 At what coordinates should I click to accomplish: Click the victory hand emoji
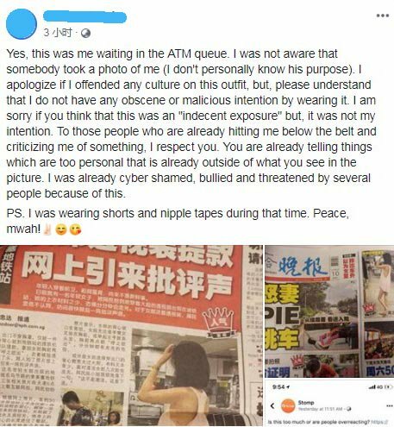click(x=47, y=229)
